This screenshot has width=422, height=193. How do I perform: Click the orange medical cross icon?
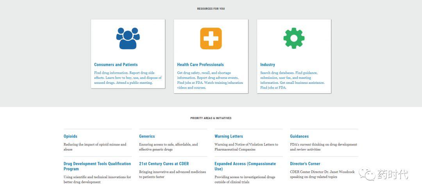211,38
